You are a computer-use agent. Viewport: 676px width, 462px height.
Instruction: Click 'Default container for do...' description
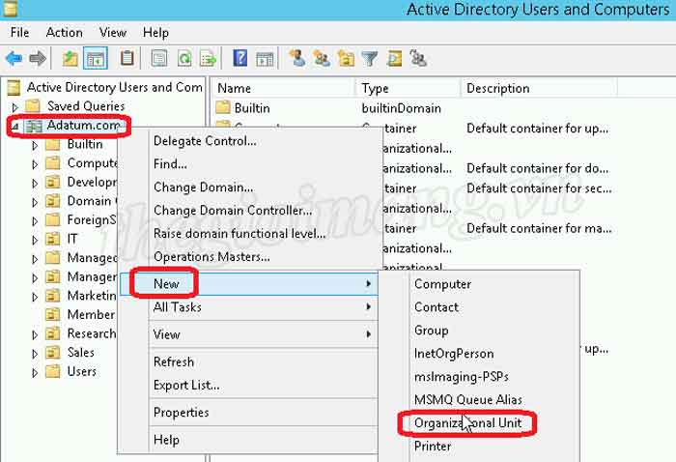point(538,168)
